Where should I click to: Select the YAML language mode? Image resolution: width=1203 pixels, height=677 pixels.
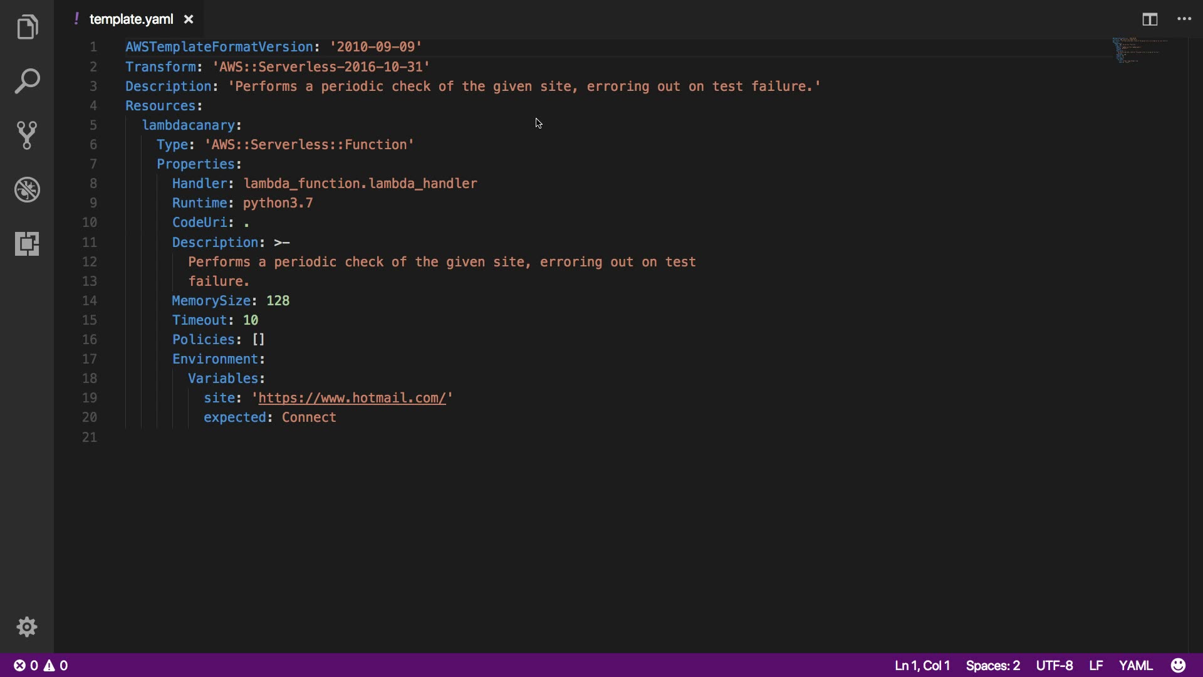1135,665
